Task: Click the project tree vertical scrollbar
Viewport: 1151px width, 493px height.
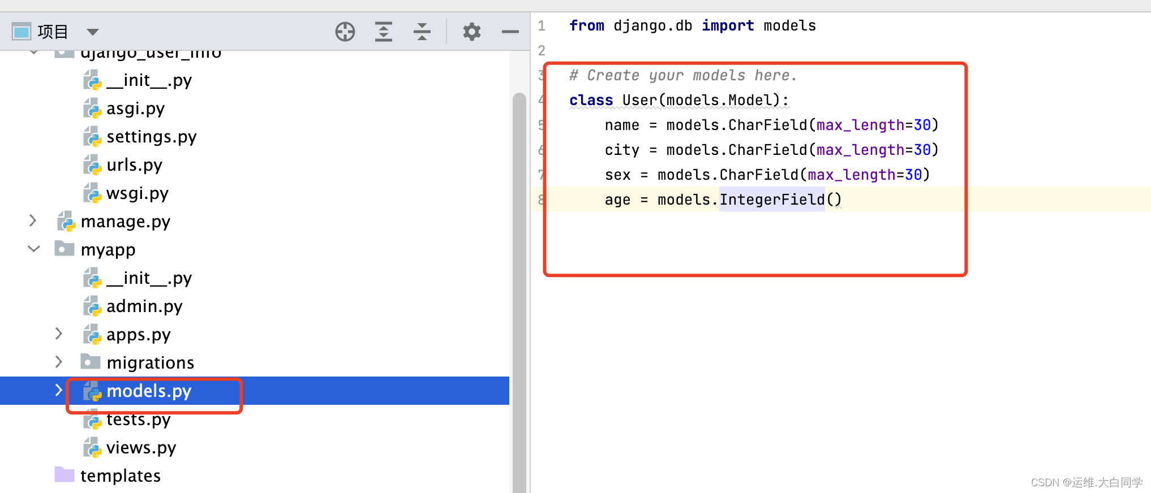Action: click(519, 292)
